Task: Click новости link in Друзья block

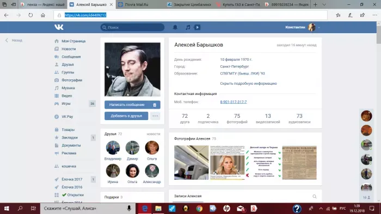Action: (153, 134)
